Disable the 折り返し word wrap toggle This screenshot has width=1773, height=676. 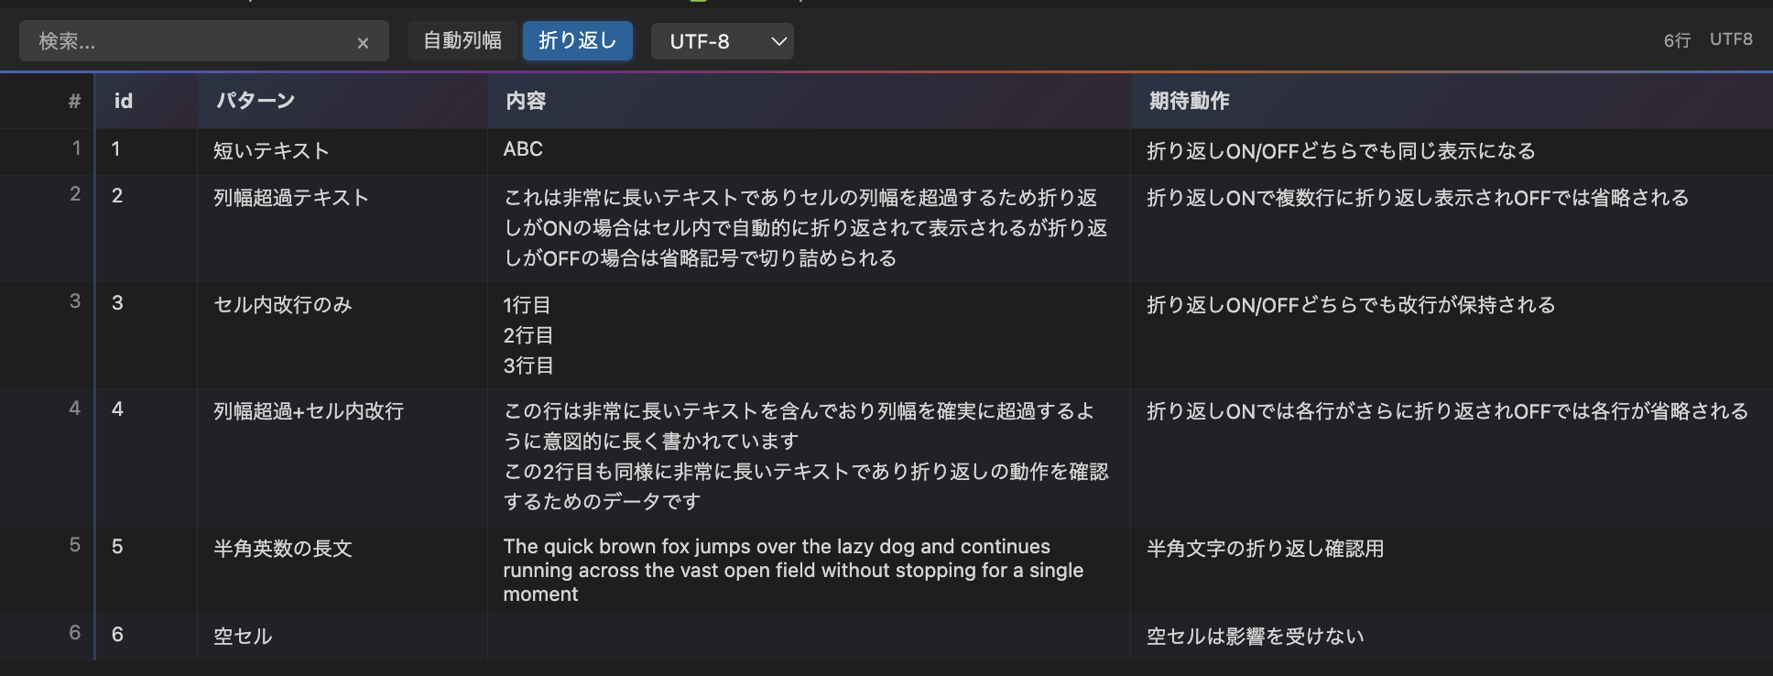coord(577,40)
